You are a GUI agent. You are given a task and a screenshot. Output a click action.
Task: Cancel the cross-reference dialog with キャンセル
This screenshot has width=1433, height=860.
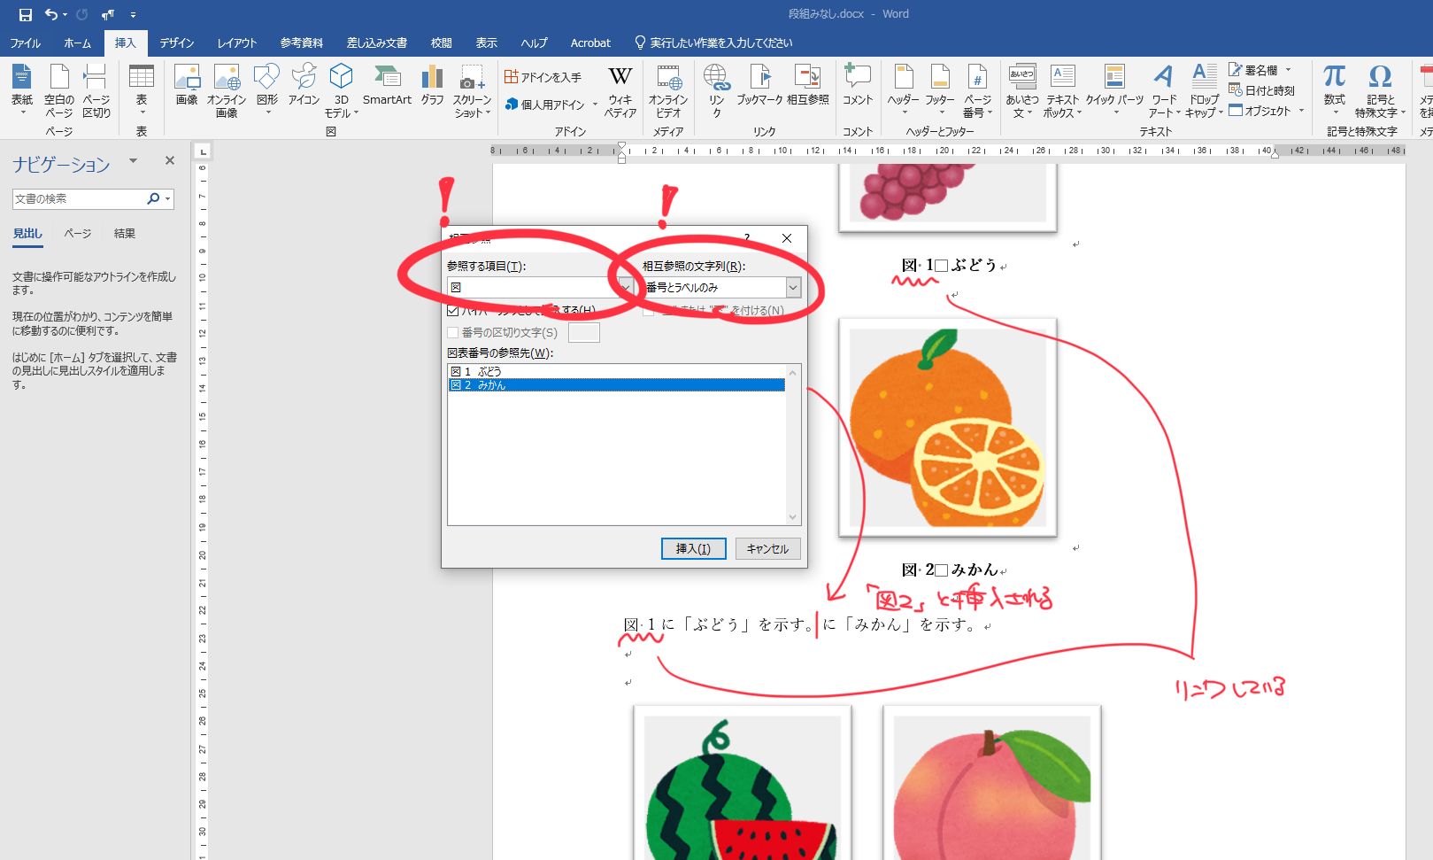pyautogui.click(x=767, y=548)
